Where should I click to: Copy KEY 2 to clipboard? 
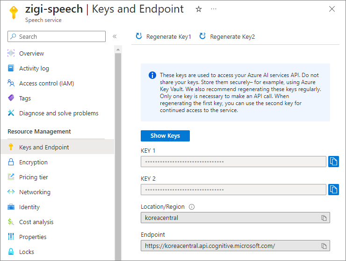tap(333, 190)
